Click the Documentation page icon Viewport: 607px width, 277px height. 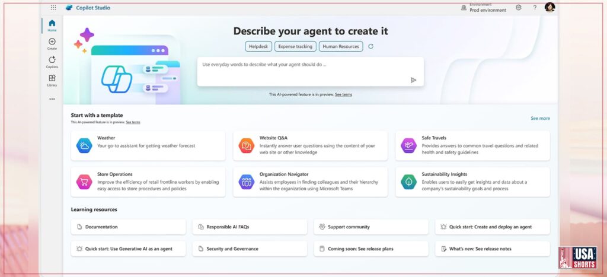(x=79, y=227)
